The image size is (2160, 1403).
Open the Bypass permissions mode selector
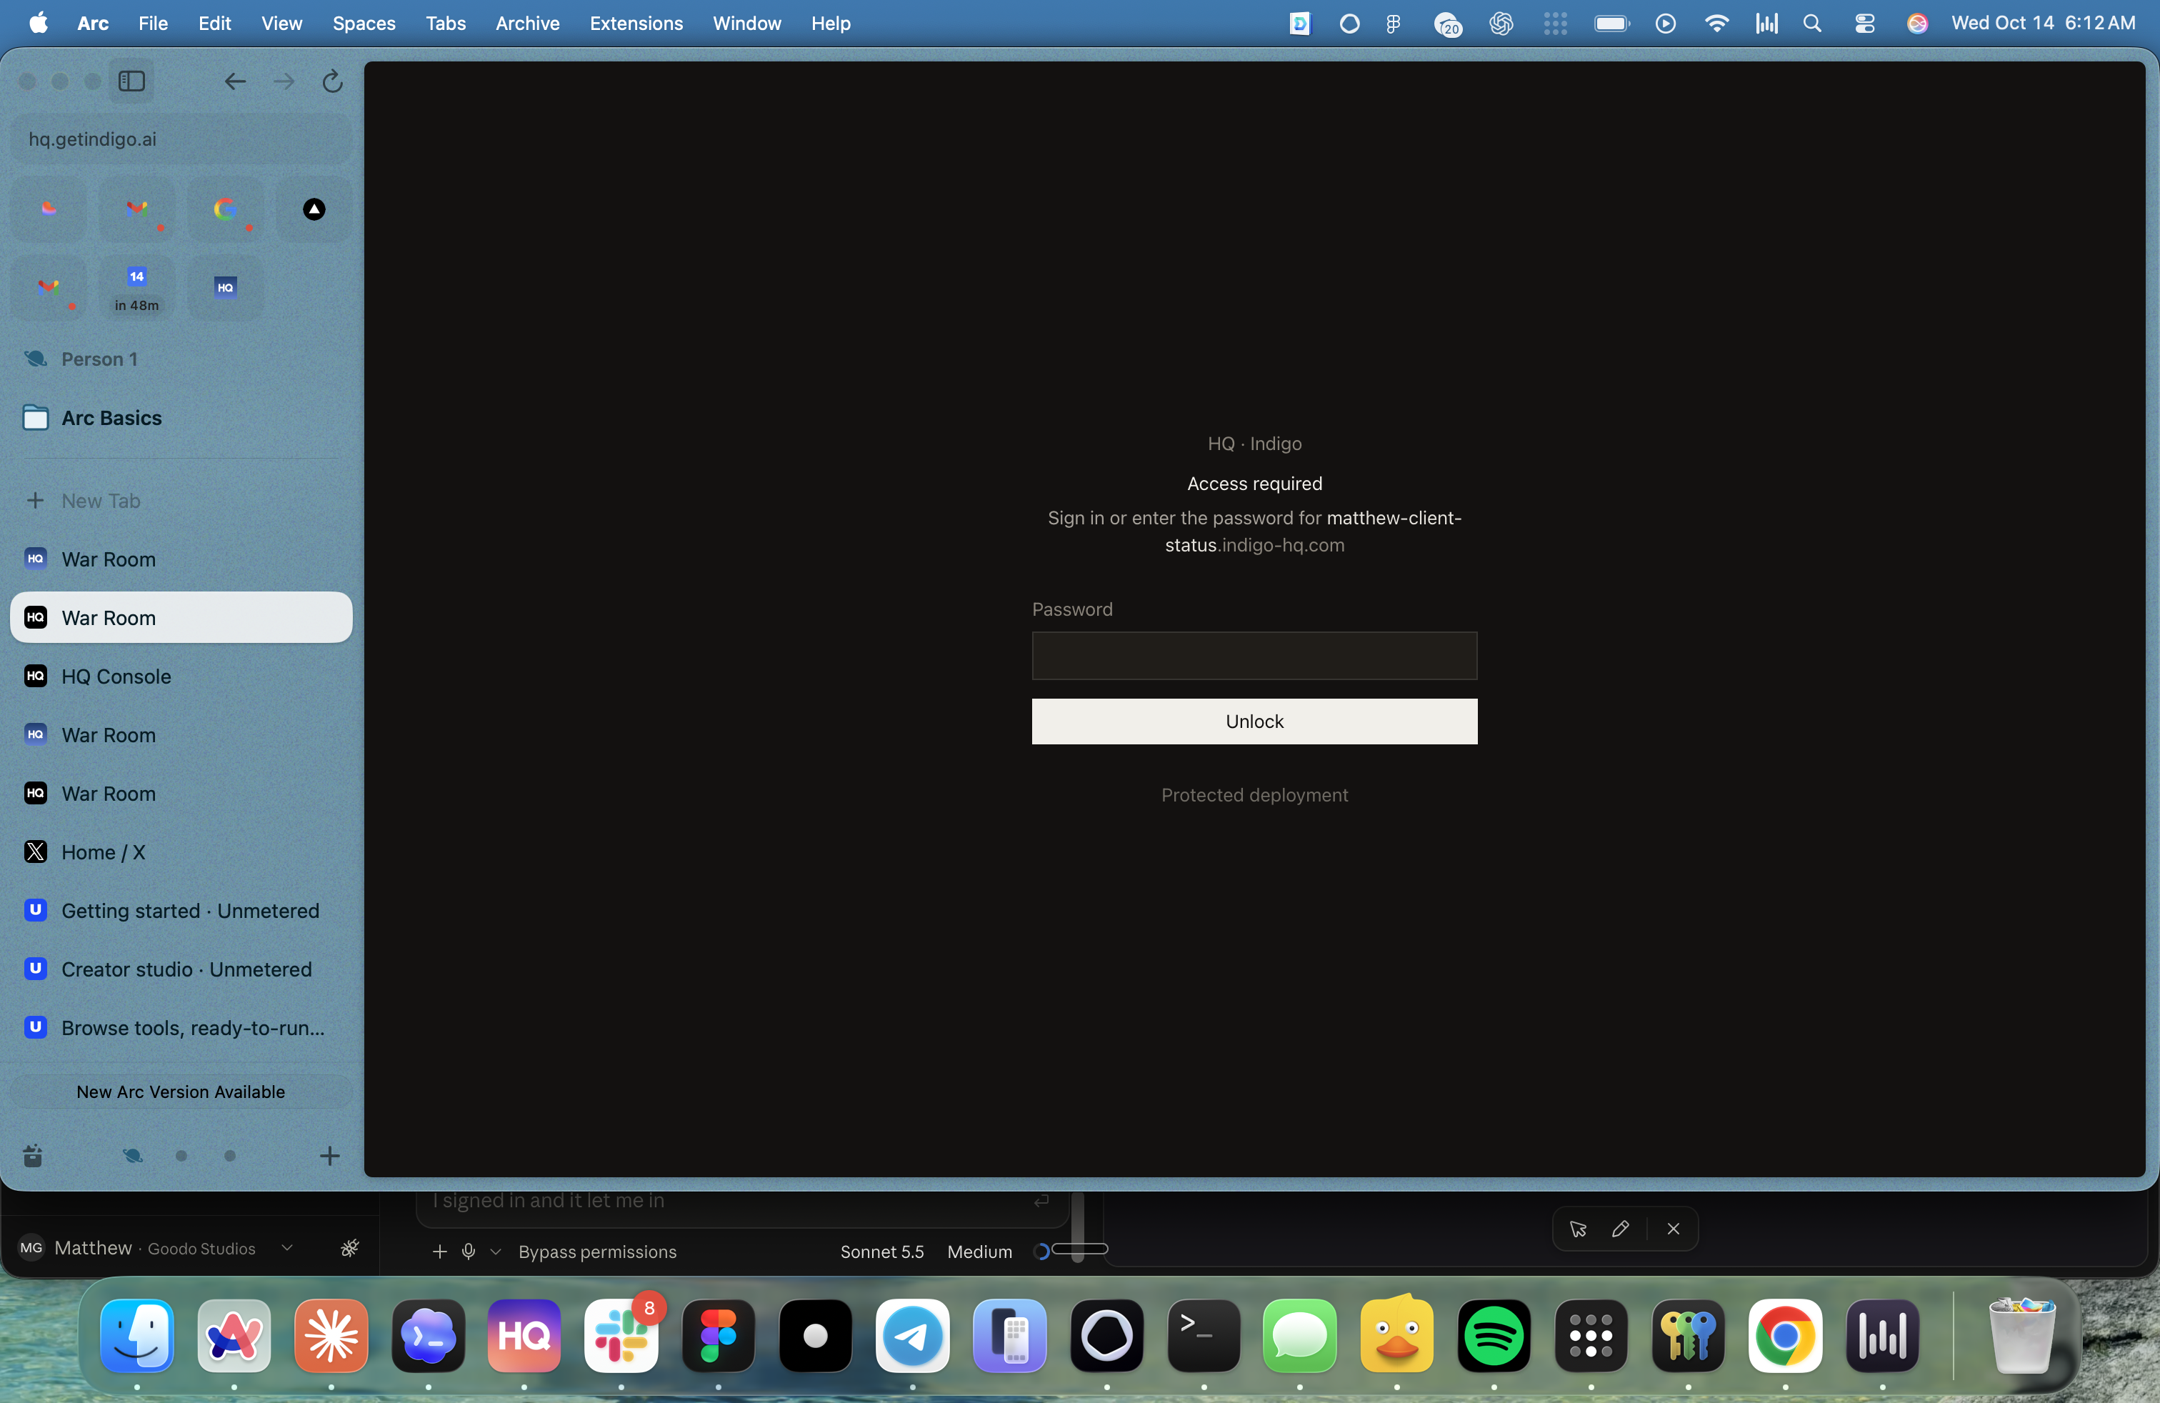pos(597,1252)
